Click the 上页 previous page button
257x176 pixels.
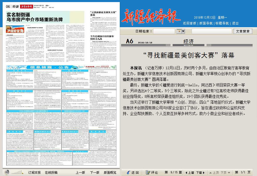click(x=214, y=173)
